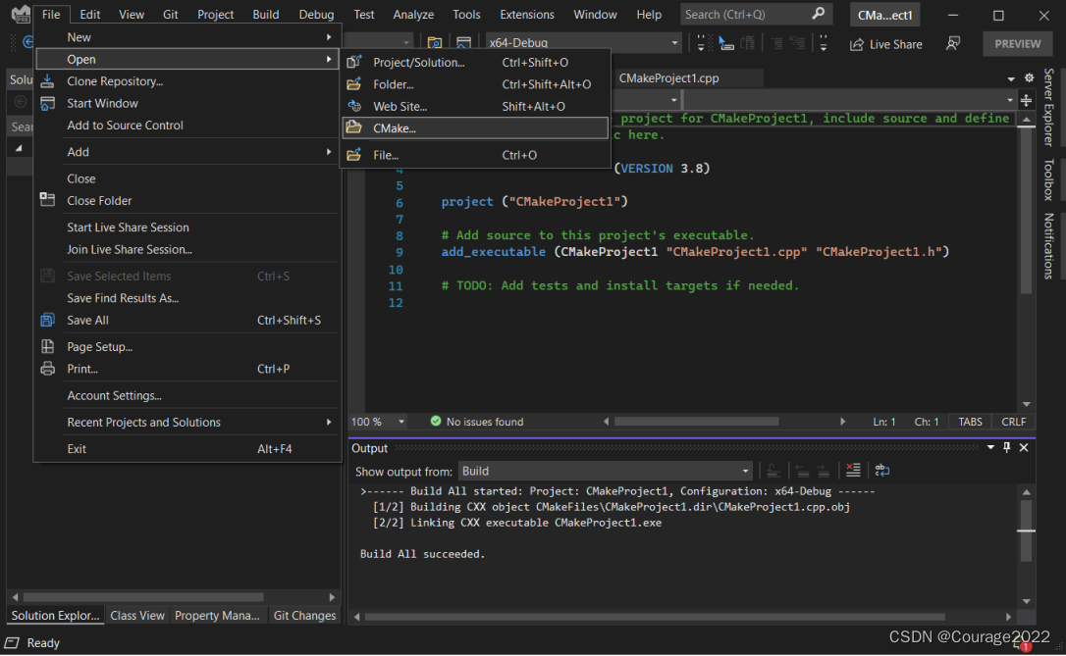Screen dimensions: 1066x656
Task: Click the Clone Repository icon in File menu
Action: (47, 81)
